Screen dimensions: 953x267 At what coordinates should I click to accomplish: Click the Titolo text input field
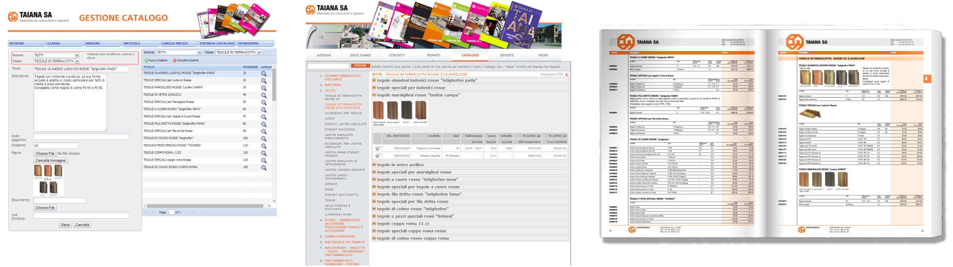[x=81, y=69]
